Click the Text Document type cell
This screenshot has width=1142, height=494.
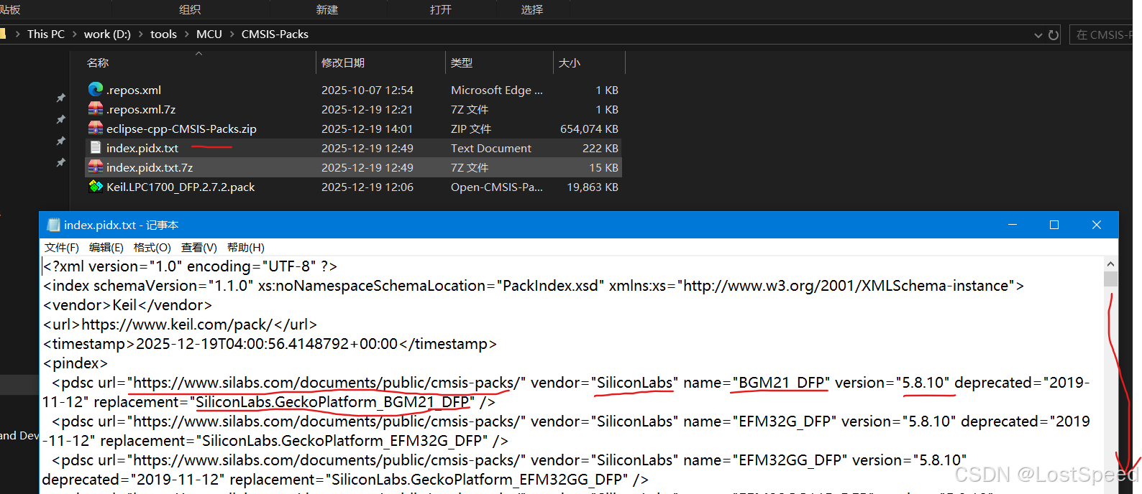point(491,148)
